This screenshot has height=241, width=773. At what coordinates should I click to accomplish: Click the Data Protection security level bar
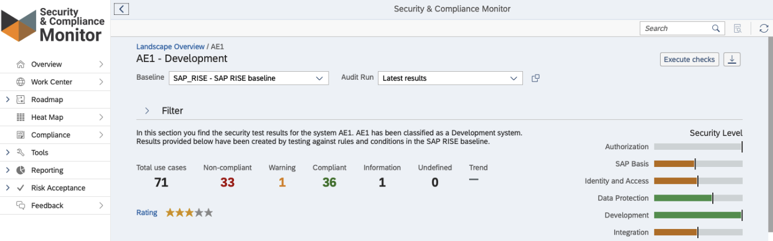pos(698,198)
